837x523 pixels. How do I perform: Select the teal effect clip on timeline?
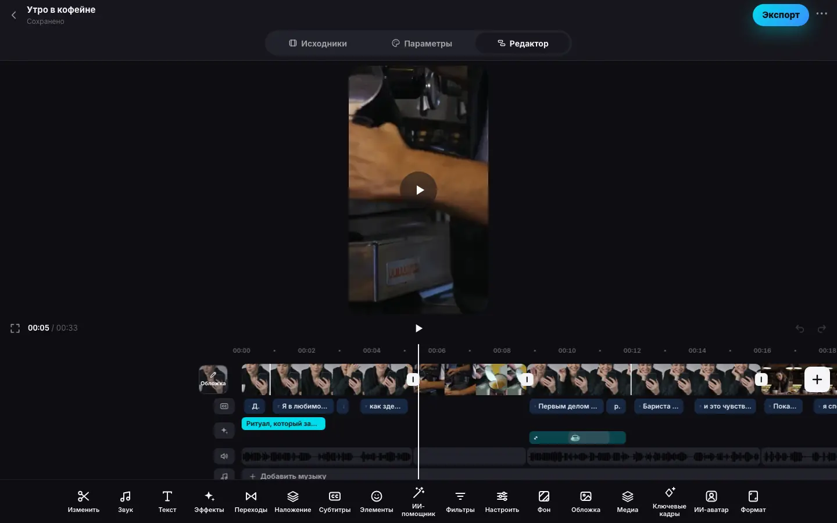point(577,438)
